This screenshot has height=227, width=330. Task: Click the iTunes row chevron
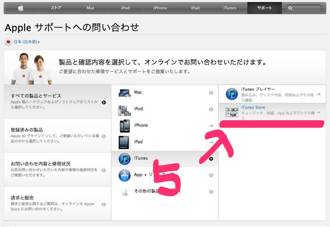pos(211,159)
